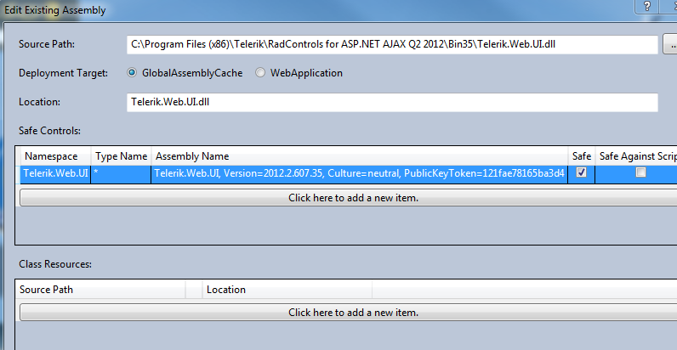Click the browse ellipsis button for Source Path
The width and height of the screenshot is (677, 350).
[x=669, y=44]
